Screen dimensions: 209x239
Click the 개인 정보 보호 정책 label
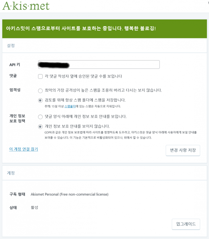(x=17, y=118)
